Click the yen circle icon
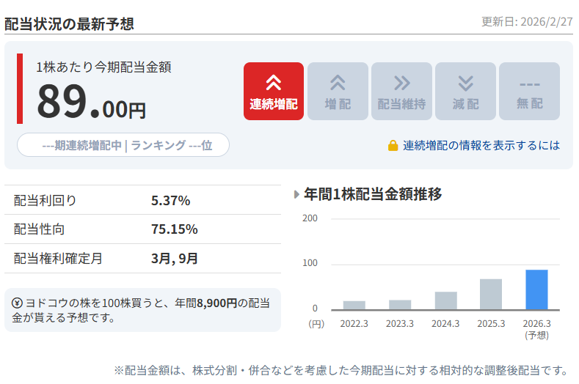This screenshot has height=384, width=579. [x=17, y=303]
